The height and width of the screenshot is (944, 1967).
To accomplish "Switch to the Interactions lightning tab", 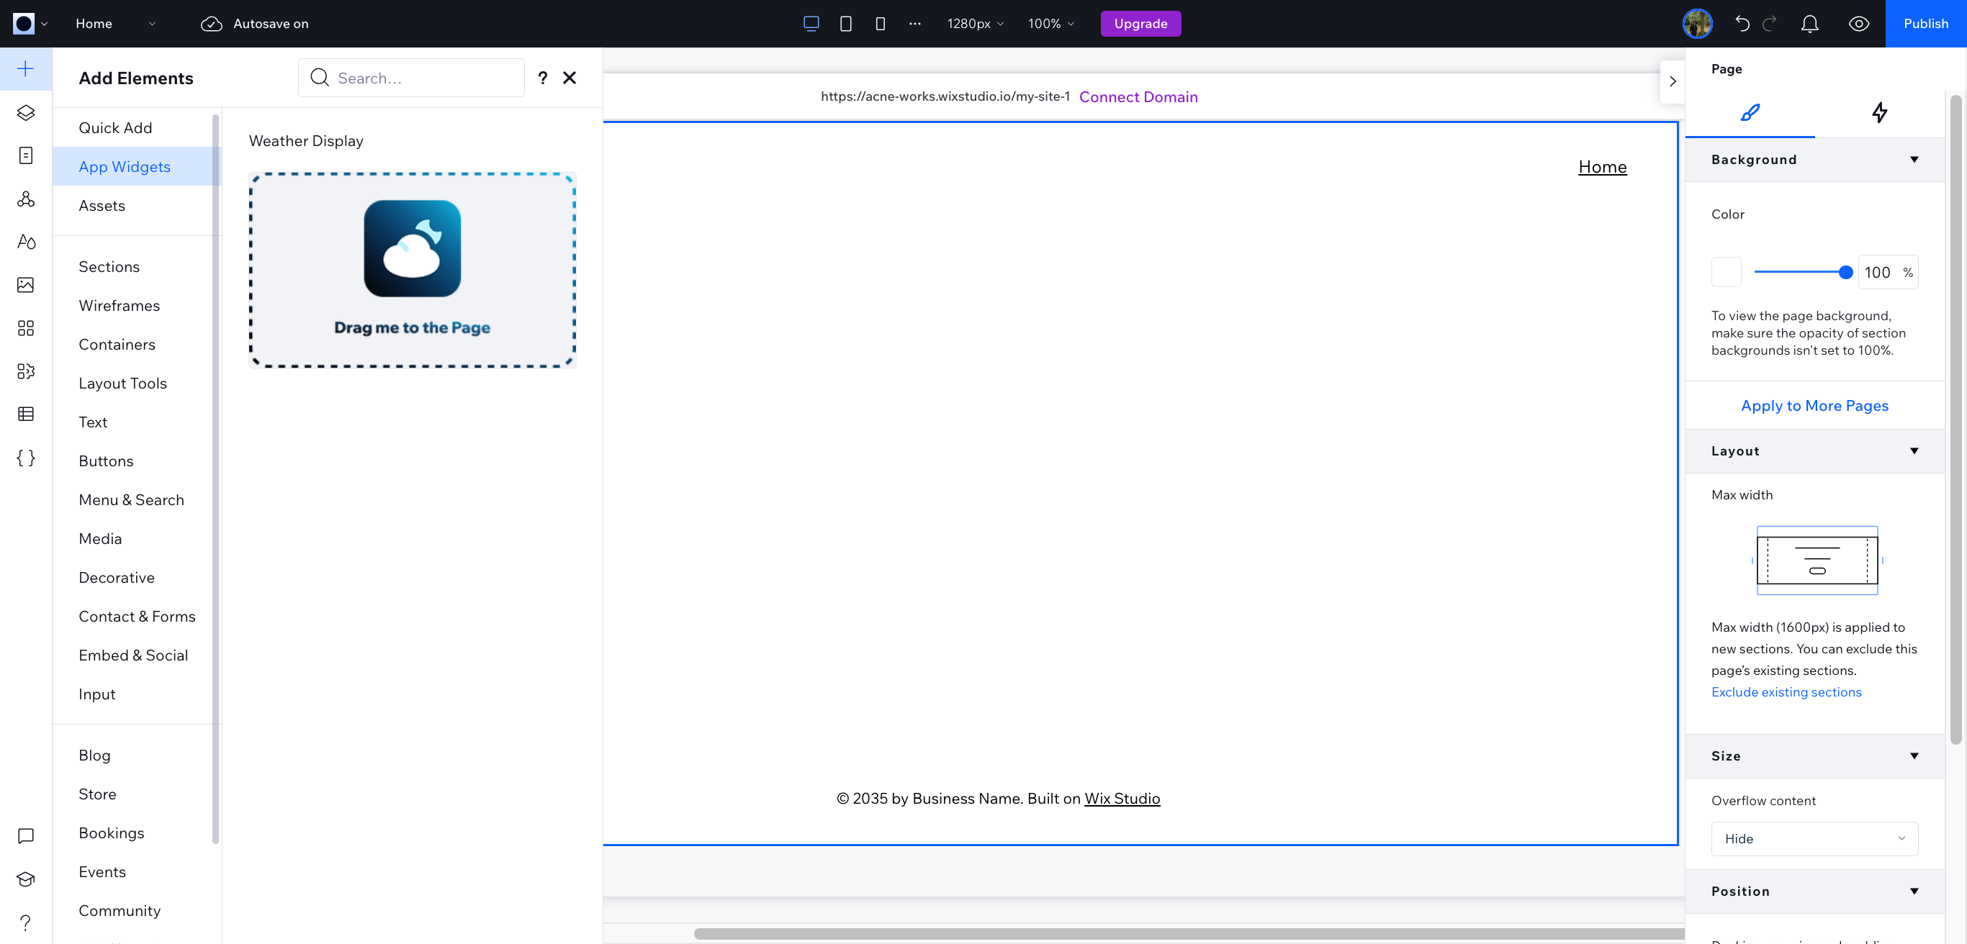I will coord(1879,113).
